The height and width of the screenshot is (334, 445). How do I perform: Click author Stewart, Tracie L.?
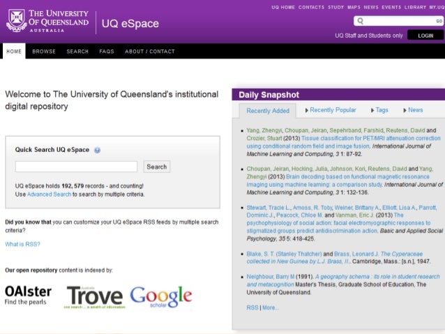tap(269, 208)
